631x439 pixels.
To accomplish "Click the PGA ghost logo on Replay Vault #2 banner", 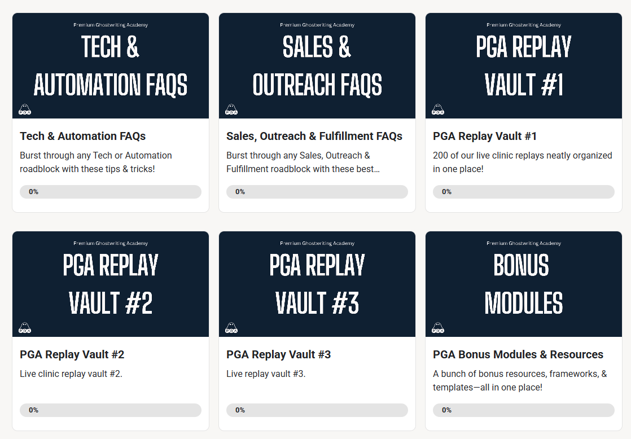I will [x=25, y=328].
